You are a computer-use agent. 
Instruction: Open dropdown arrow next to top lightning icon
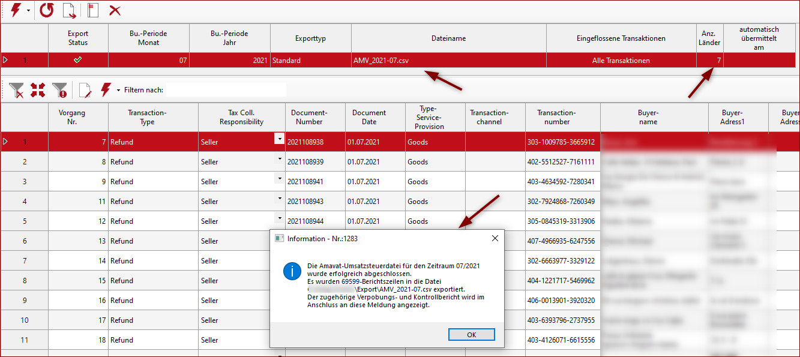pos(28,11)
